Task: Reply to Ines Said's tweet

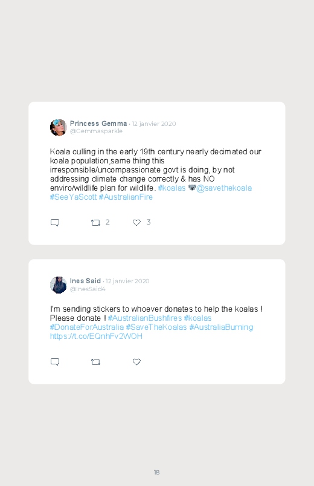Action: [x=55, y=362]
